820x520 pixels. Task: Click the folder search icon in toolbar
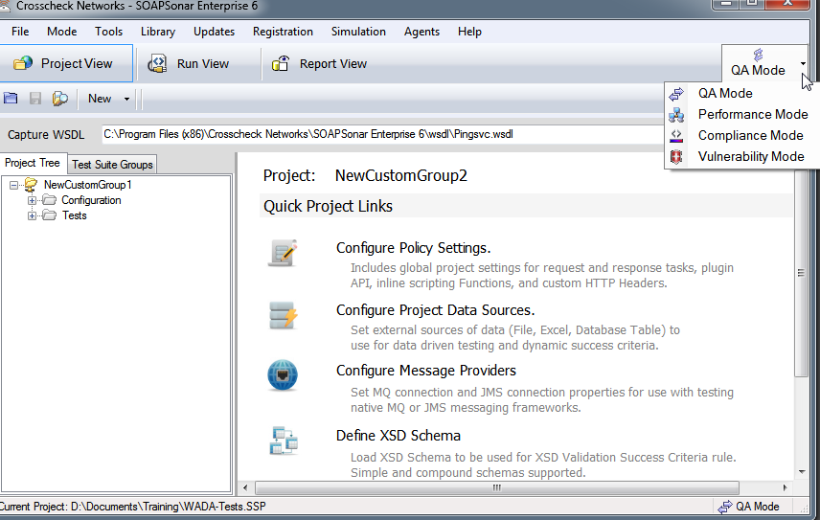tap(60, 99)
